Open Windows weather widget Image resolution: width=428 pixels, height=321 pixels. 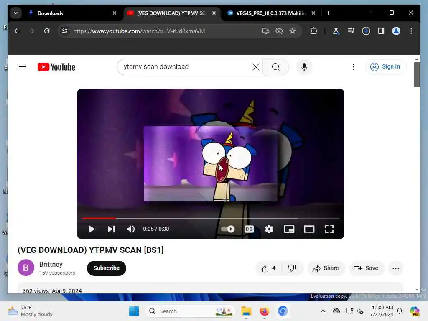coord(30,311)
